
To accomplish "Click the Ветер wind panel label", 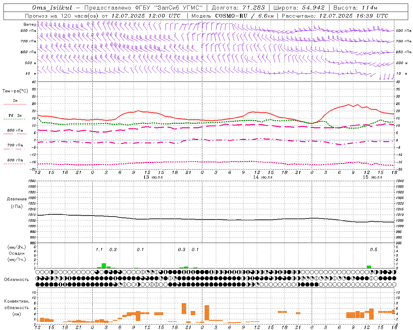I will (x=30, y=24).
